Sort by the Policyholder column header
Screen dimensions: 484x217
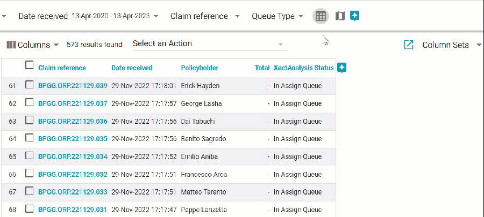200,68
